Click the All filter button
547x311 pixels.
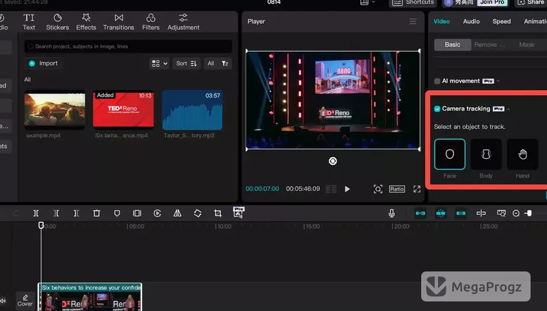[x=211, y=63]
